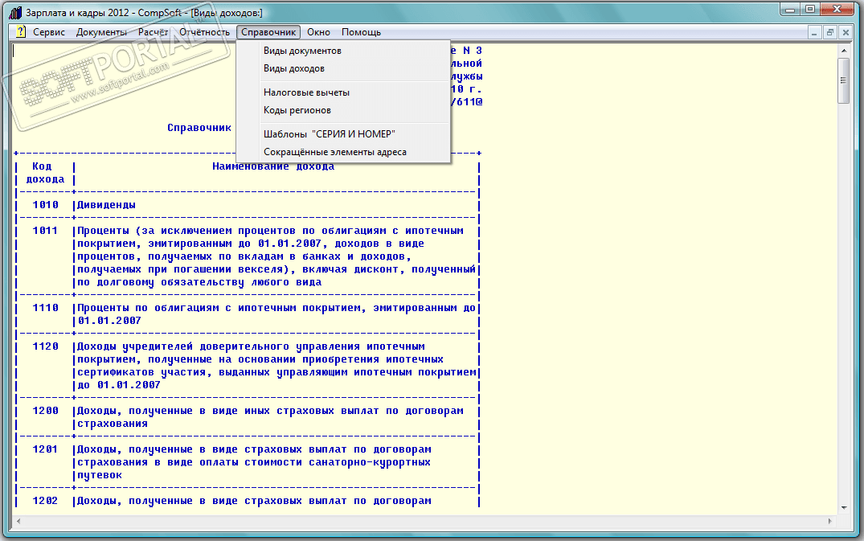
Task: Minimize the main application window
Action: tap(789, 10)
